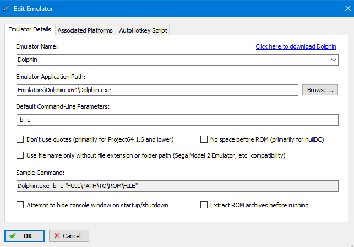Expand the Emulator Name dropdown arrow
This screenshot has width=354, height=247.
click(x=334, y=60)
